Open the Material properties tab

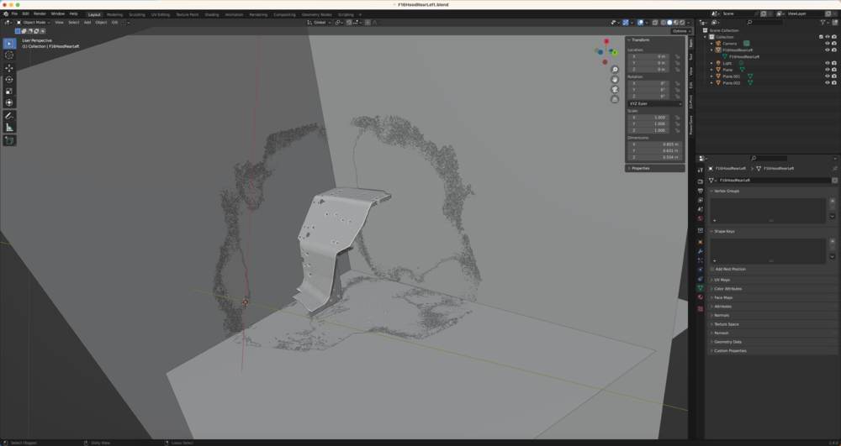tap(701, 296)
